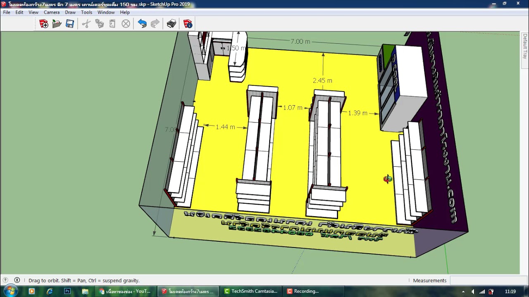Open the File Explorer taskbar icon
The image size is (529, 297).
85,291
